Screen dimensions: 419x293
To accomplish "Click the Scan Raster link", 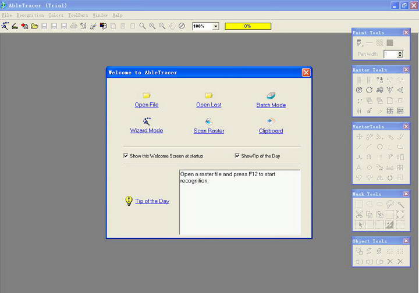I will tap(209, 131).
